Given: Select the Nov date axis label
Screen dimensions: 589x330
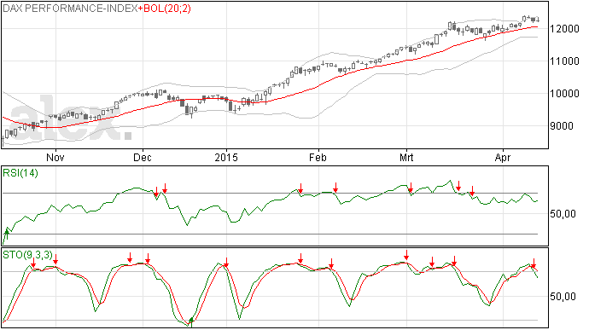Looking at the screenshot, I should click(55, 157).
